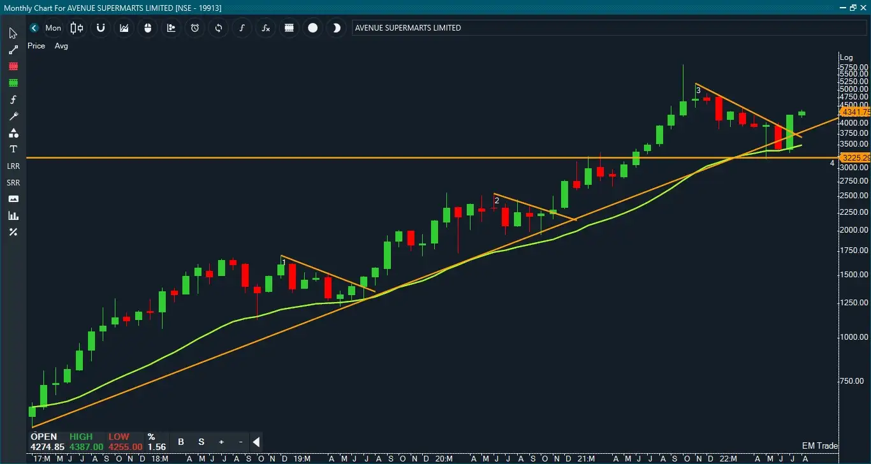Screen dimensions: 871x464
Task: Restore the chart window size
Action: point(853,8)
